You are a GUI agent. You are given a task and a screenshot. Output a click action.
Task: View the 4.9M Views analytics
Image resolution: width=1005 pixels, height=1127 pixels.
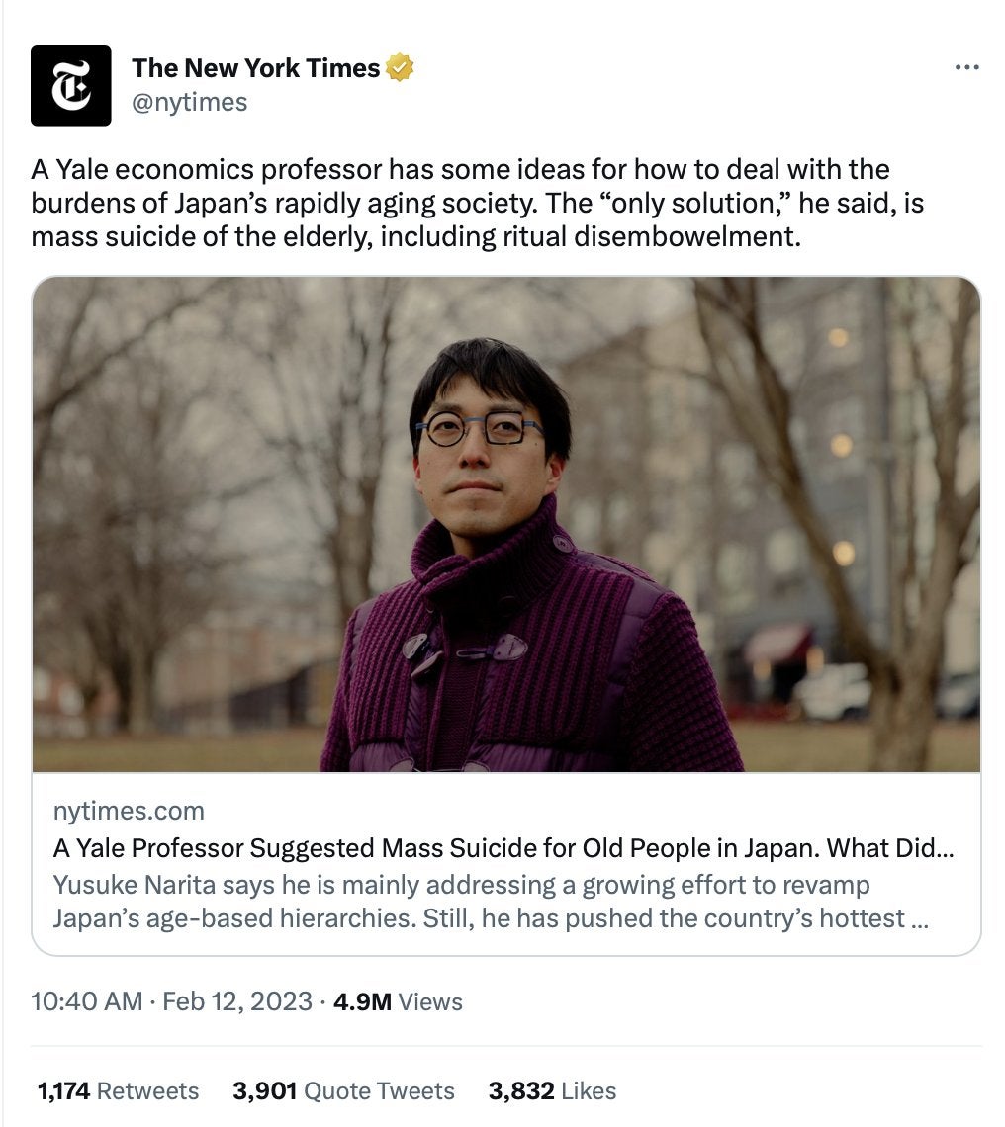click(398, 1001)
